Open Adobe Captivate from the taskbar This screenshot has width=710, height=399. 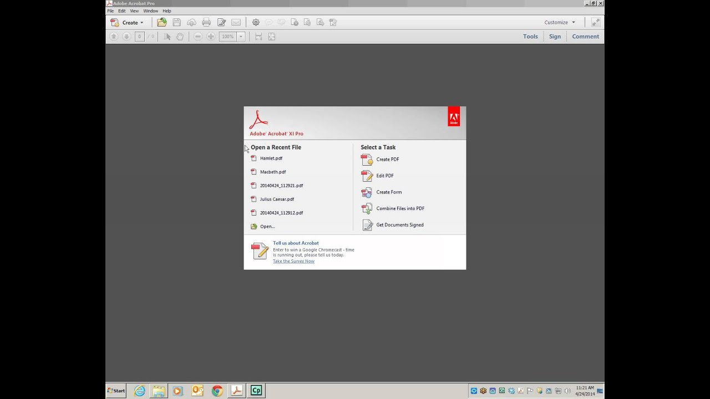(256, 391)
